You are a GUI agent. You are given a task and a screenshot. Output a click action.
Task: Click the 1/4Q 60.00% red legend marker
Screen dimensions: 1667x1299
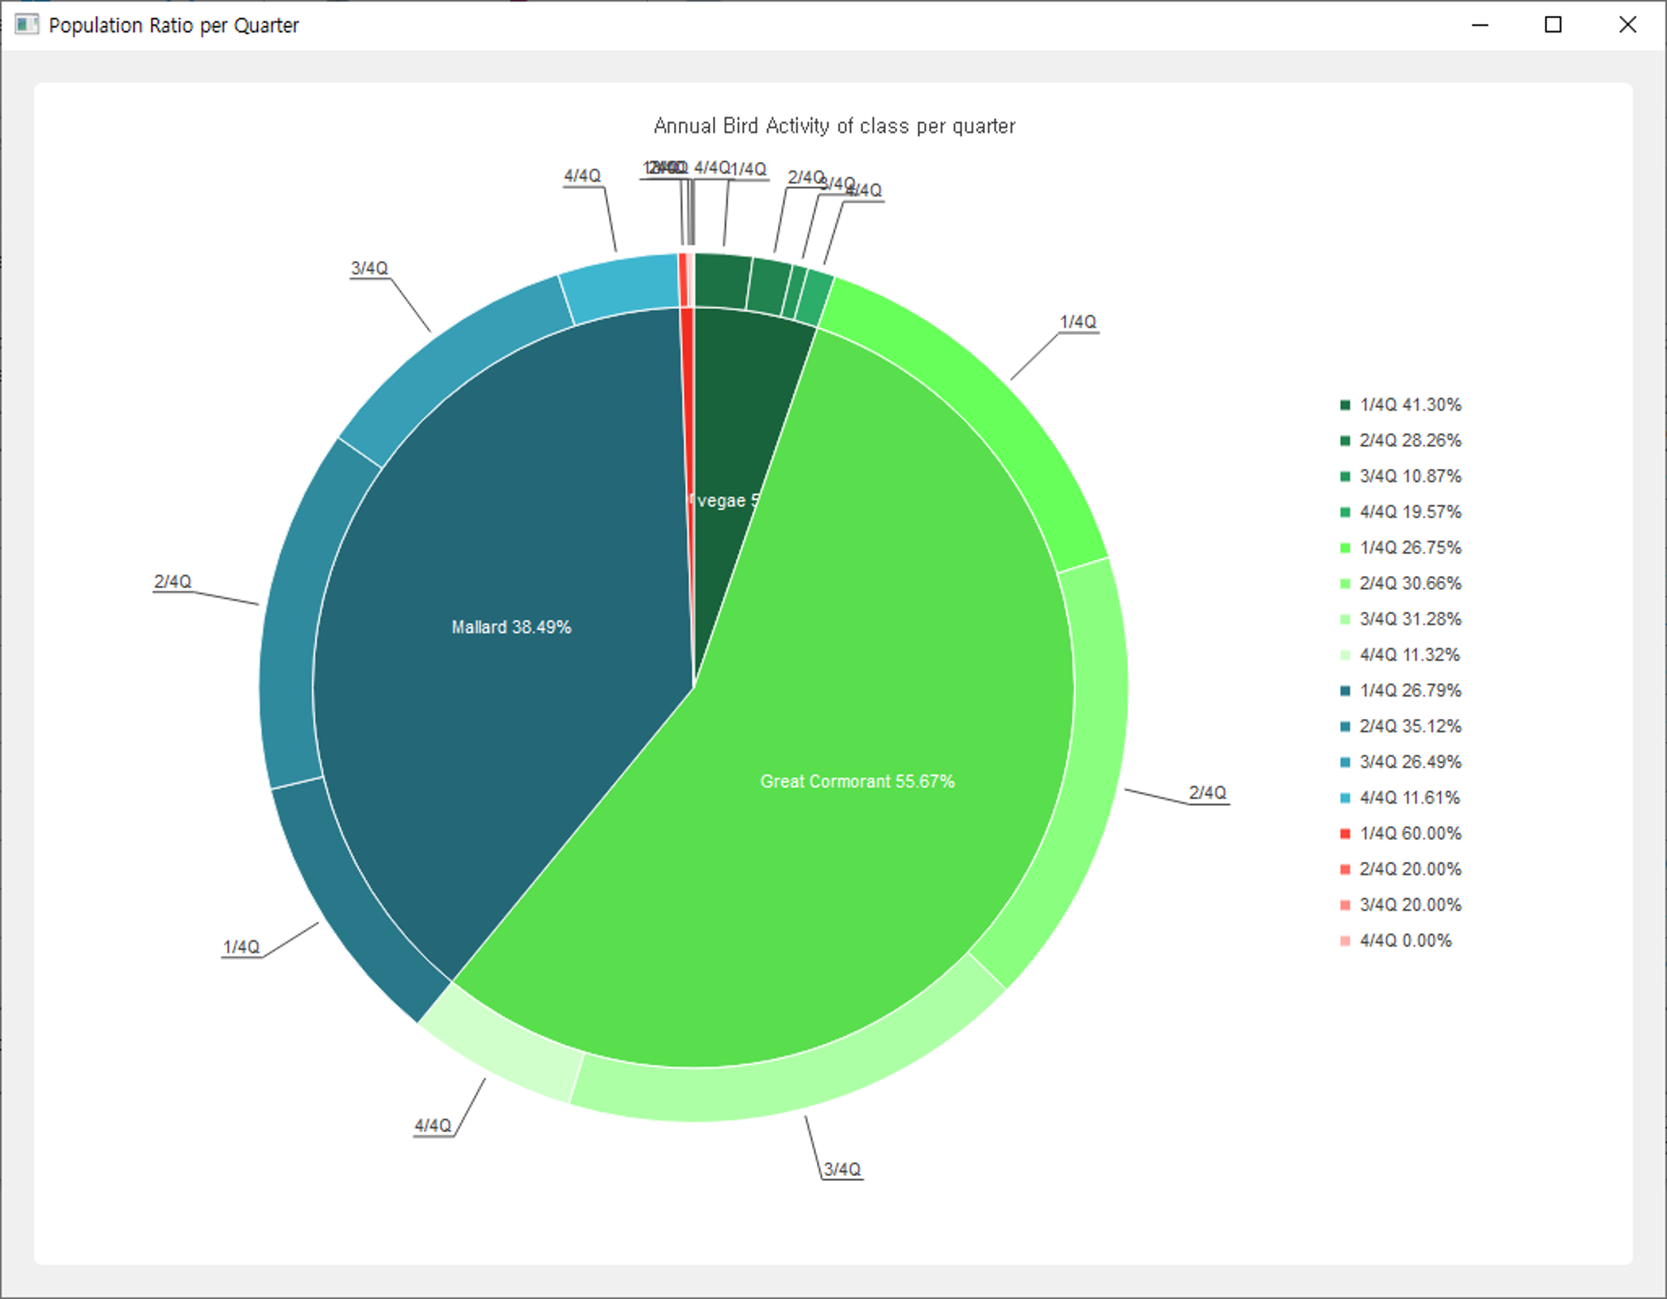[x=1345, y=833]
